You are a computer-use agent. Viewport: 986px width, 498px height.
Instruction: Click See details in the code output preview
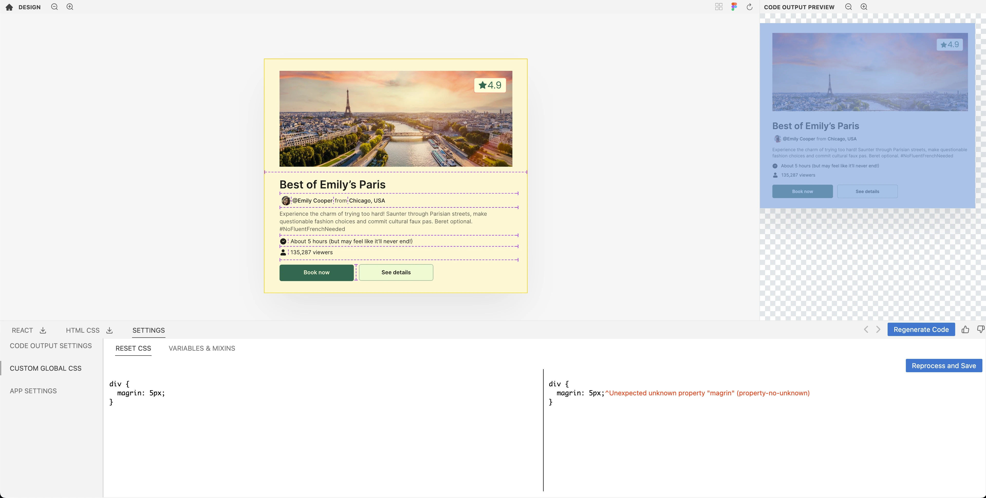pyautogui.click(x=867, y=191)
